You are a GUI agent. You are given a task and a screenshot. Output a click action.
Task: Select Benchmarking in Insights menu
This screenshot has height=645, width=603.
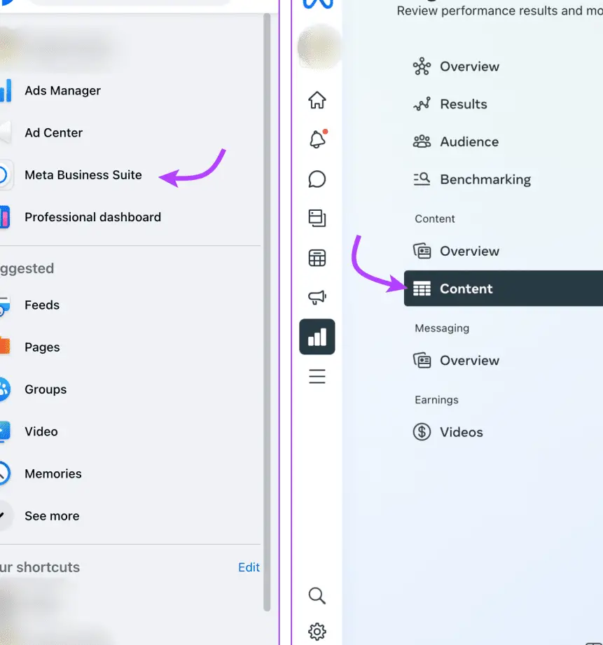coord(485,179)
